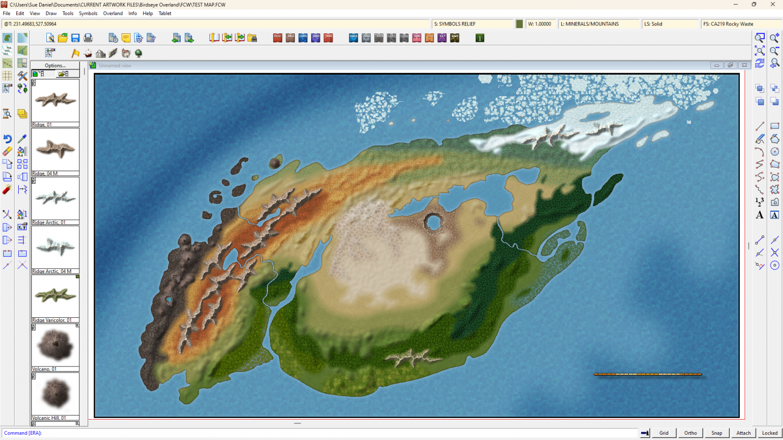Select the Erase tool icon
Image resolution: width=783 pixels, height=440 pixels.
coord(7,151)
